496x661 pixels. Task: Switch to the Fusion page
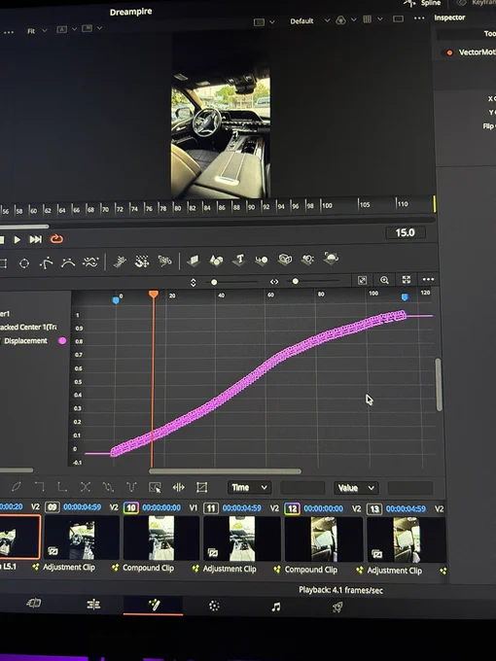point(154,605)
